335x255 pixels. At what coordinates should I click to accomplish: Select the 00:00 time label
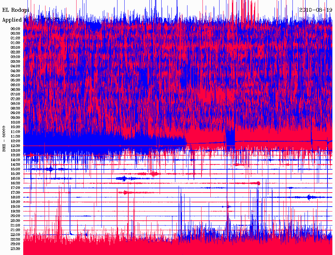pyautogui.click(x=15, y=29)
